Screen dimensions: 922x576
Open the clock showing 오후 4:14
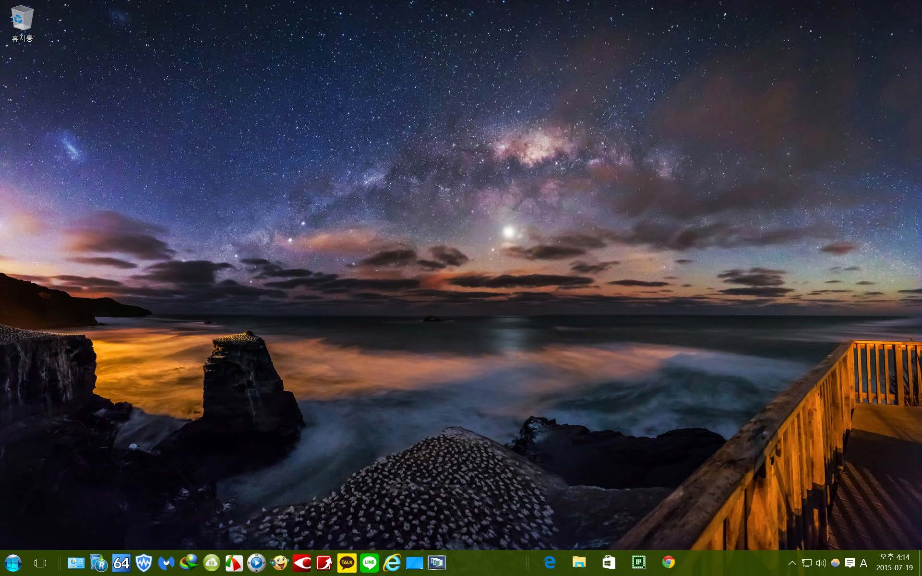[895, 563]
